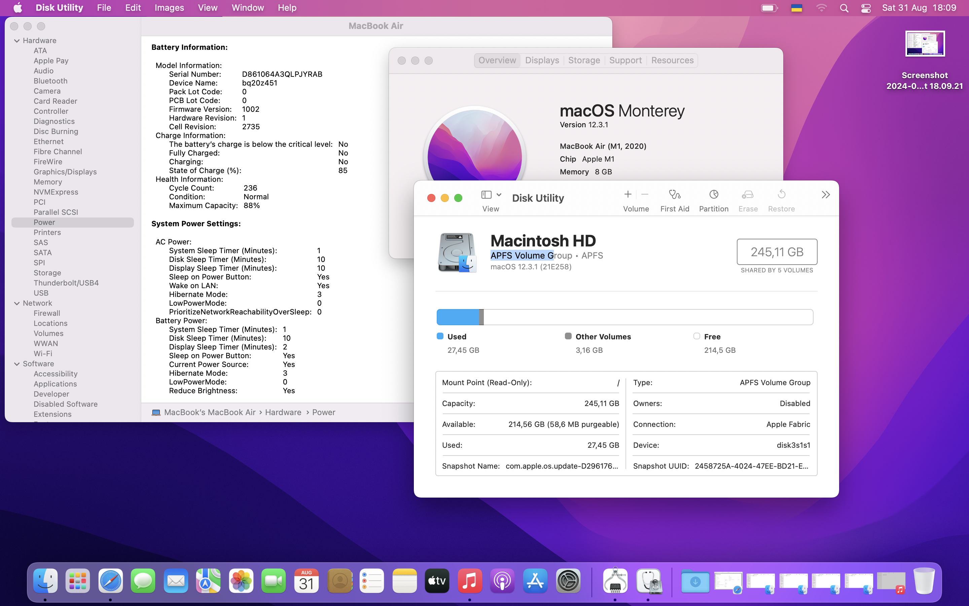
Task: Add a volume with the plus icon
Action: [x=628, y=194]
